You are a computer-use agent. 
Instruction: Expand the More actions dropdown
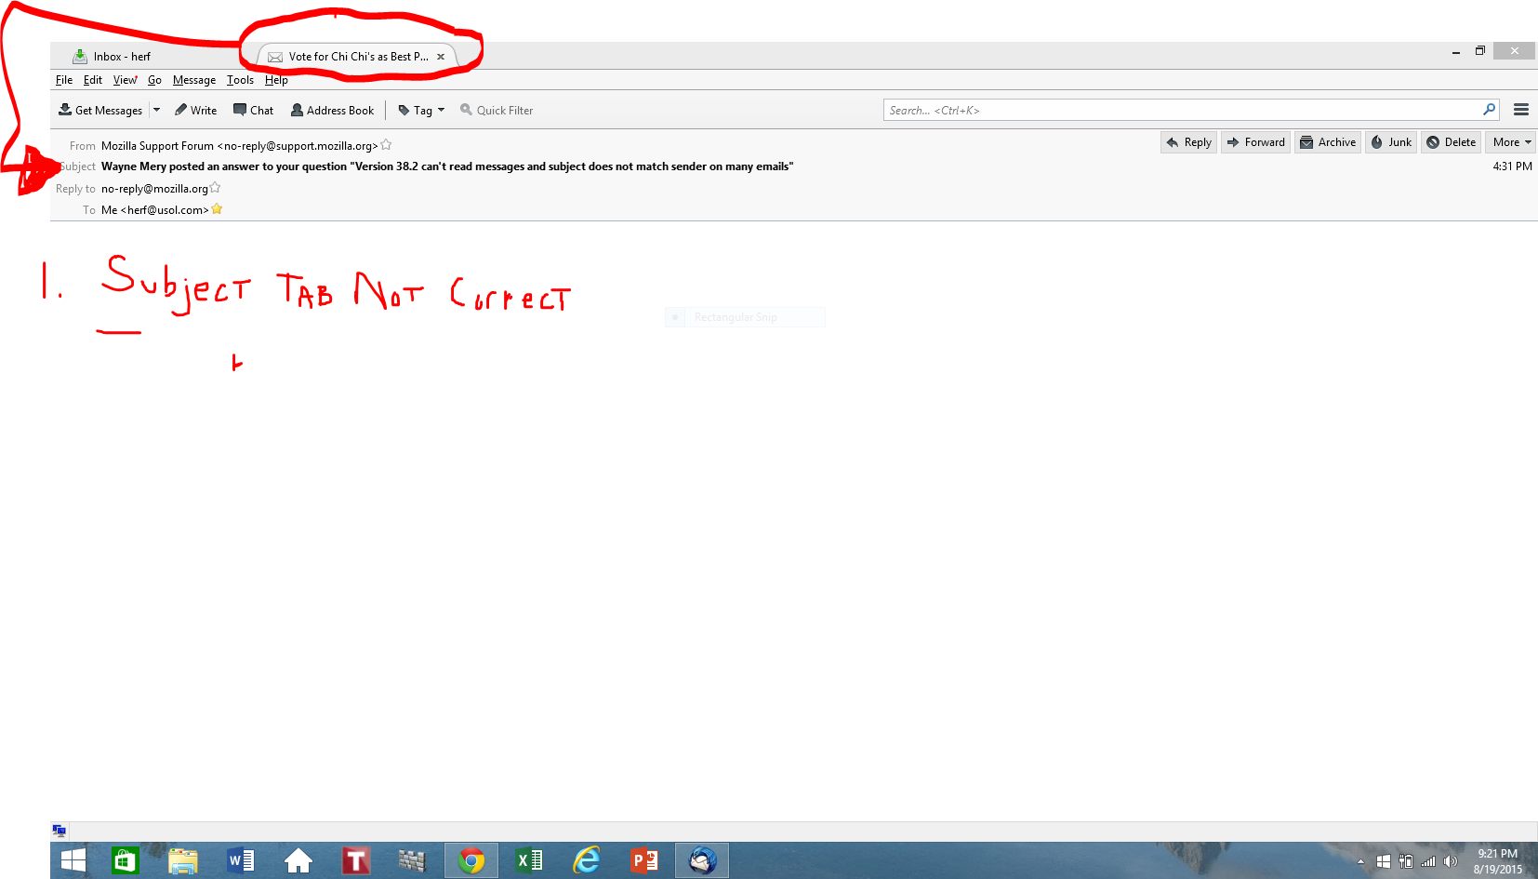1511,142
